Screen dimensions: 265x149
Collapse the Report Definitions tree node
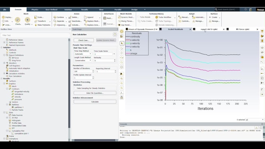(x=4, y=55)
